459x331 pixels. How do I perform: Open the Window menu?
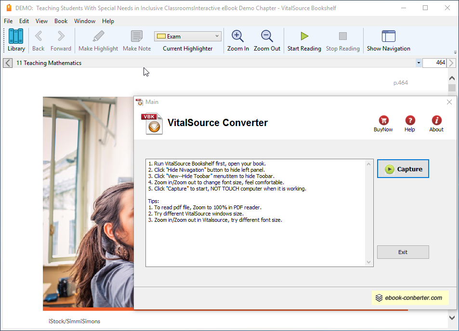click(x=85, y=21)
